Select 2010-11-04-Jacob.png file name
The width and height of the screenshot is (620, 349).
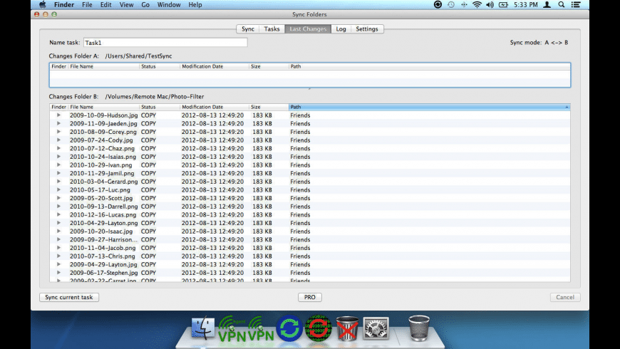coord(103,248)
